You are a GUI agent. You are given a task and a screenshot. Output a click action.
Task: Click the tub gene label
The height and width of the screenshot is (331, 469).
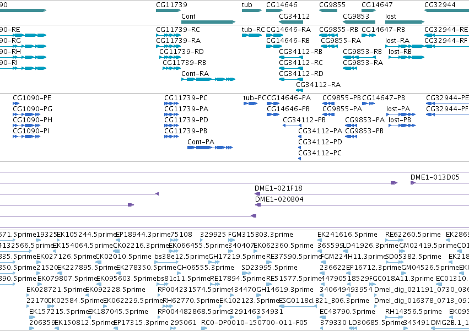tap(247, 5)
